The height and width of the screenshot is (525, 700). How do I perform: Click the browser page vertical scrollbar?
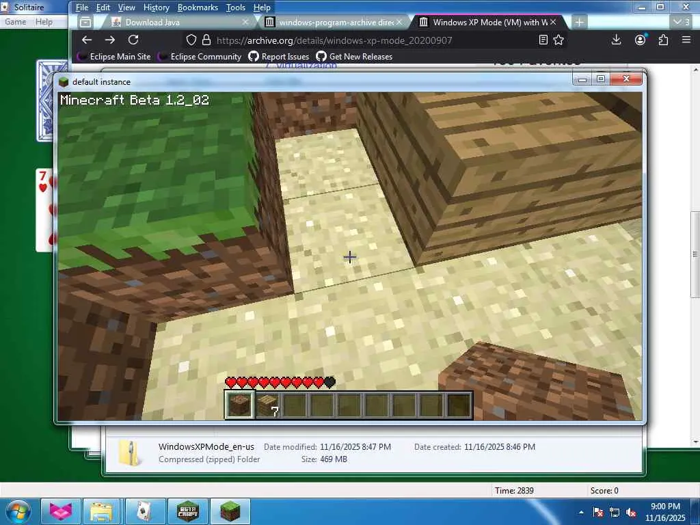pyautogui.click(x=695, y=254)
